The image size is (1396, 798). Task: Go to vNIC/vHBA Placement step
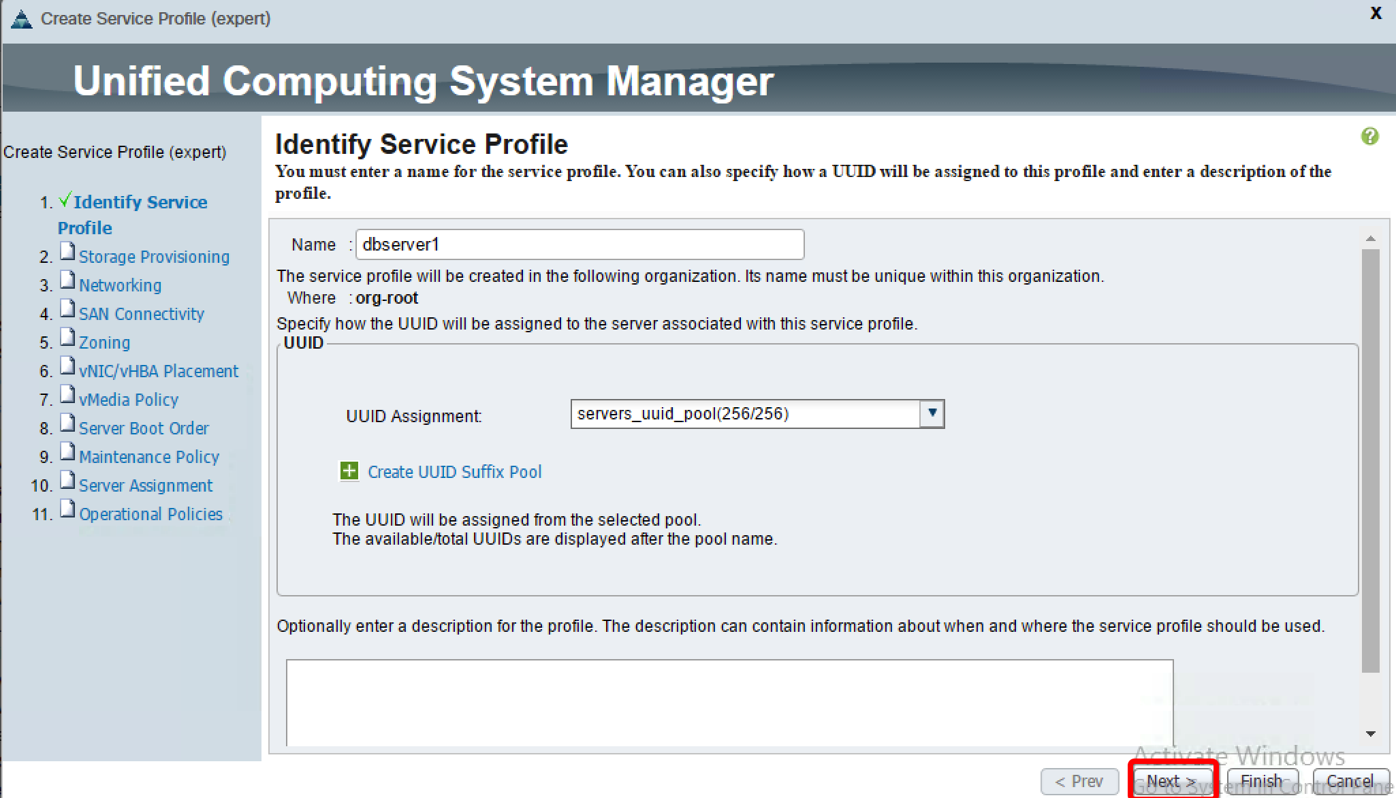pos(159,371)
